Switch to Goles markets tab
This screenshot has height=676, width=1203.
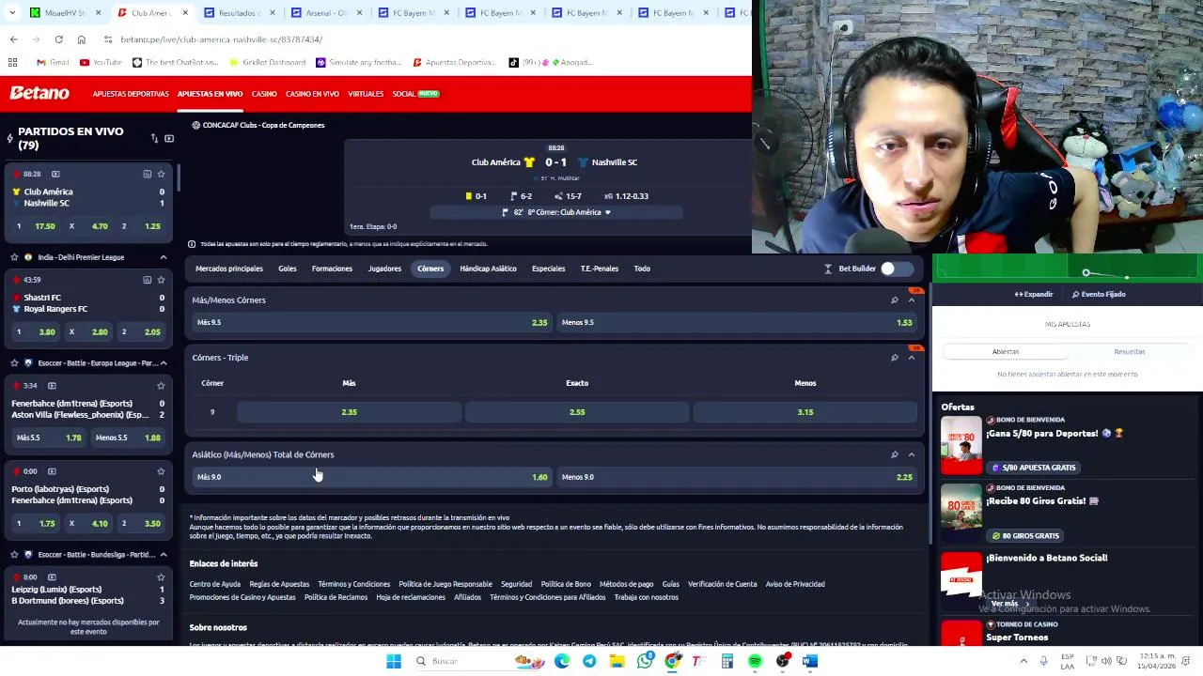[x=288, y=269]
